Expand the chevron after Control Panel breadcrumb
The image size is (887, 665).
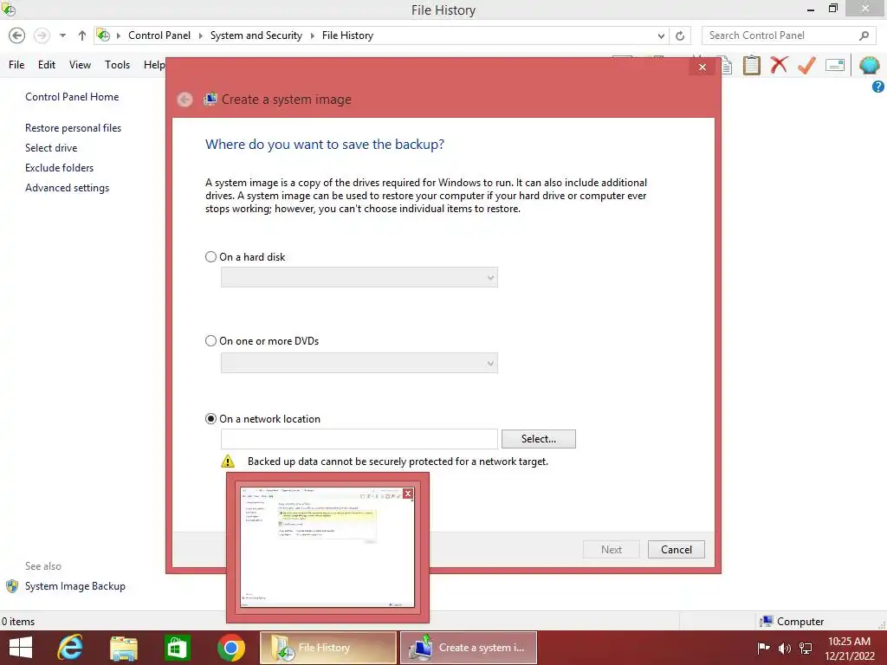[x=200, y=36]
